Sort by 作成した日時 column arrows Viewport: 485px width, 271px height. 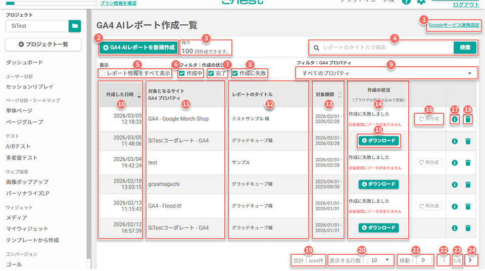click(x=139, y=95)
